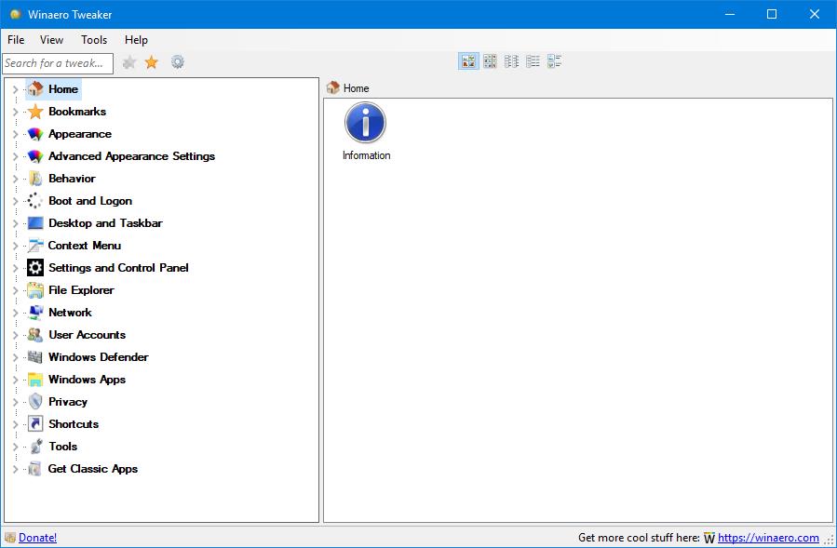This screenshot has width=837, height=548.
Task: Select Context Menu label in tree
Action: [85, 246]
